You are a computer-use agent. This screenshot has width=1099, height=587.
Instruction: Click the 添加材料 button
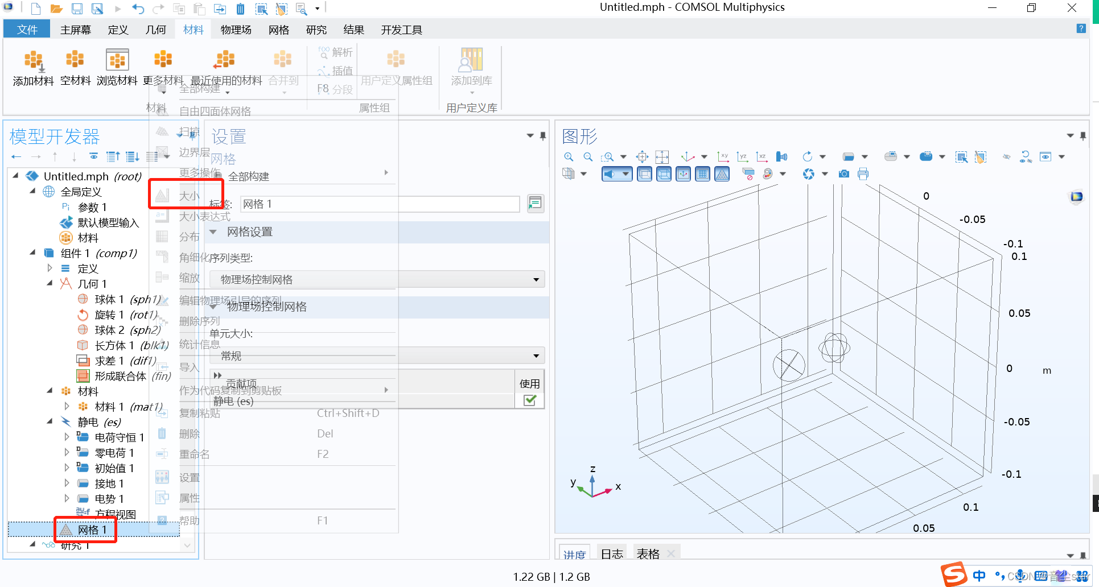click(x=34, y=68)
